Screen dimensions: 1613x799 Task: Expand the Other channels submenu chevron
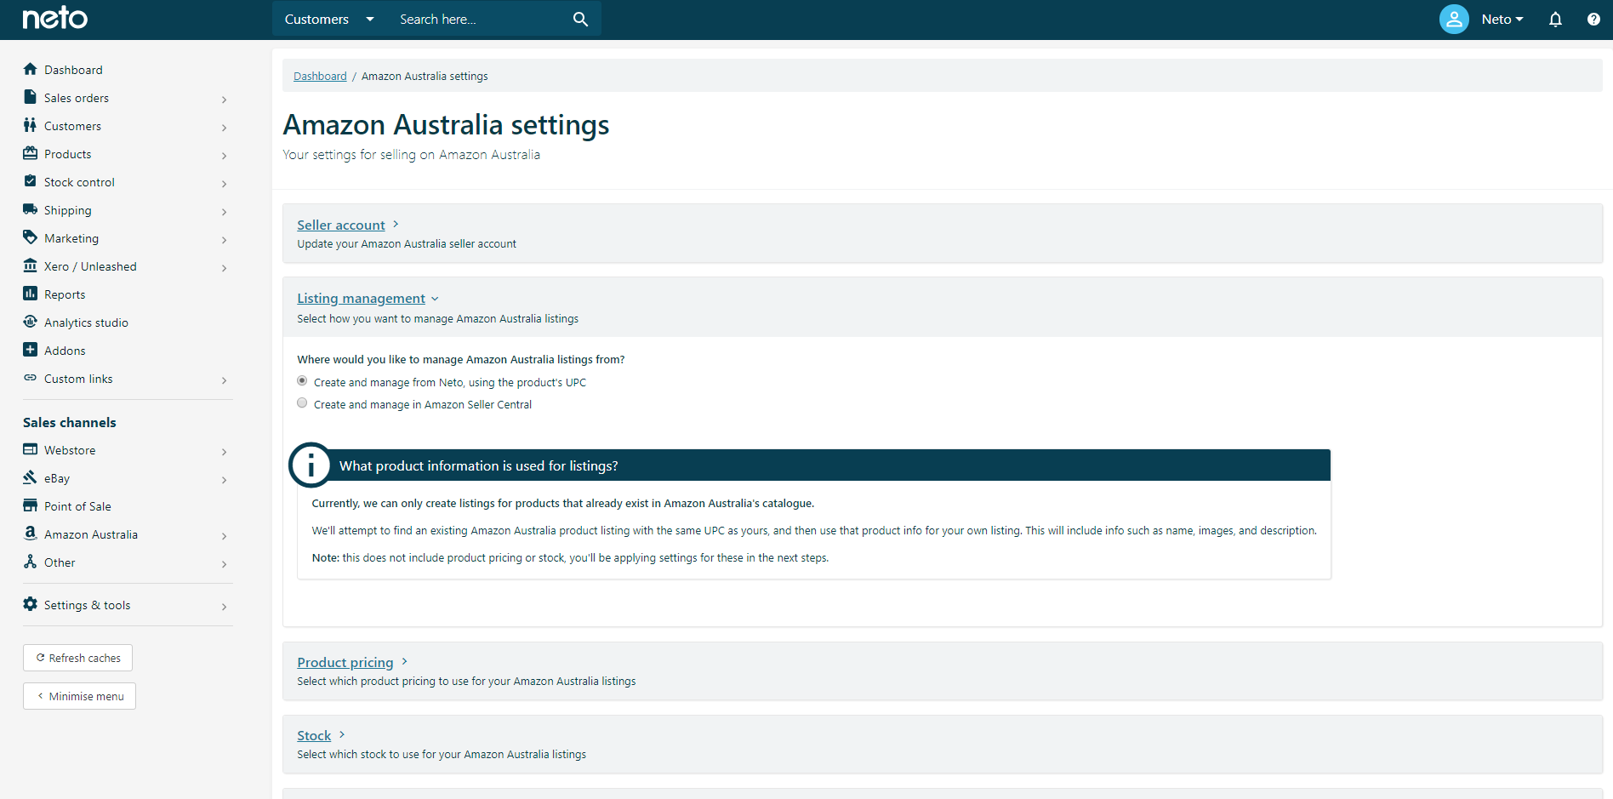pyautogui.click(x=225, y=564)
